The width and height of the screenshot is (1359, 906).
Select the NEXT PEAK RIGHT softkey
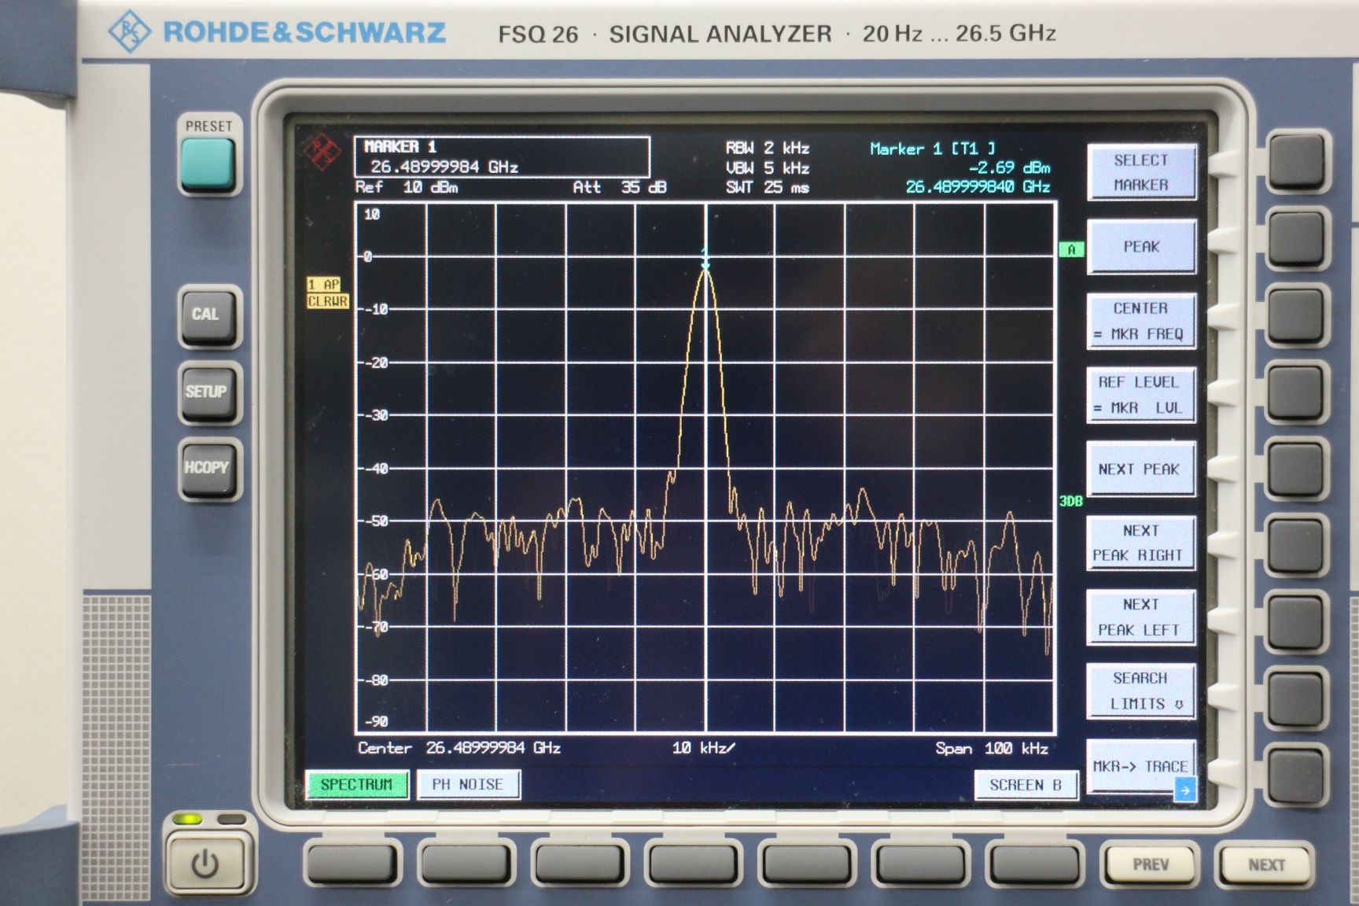coord(1141,543)
